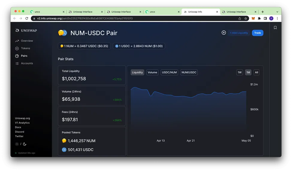Set chart timeframe to 1M
This screenshot has width=292, height=171.
(x=248, y=72)
